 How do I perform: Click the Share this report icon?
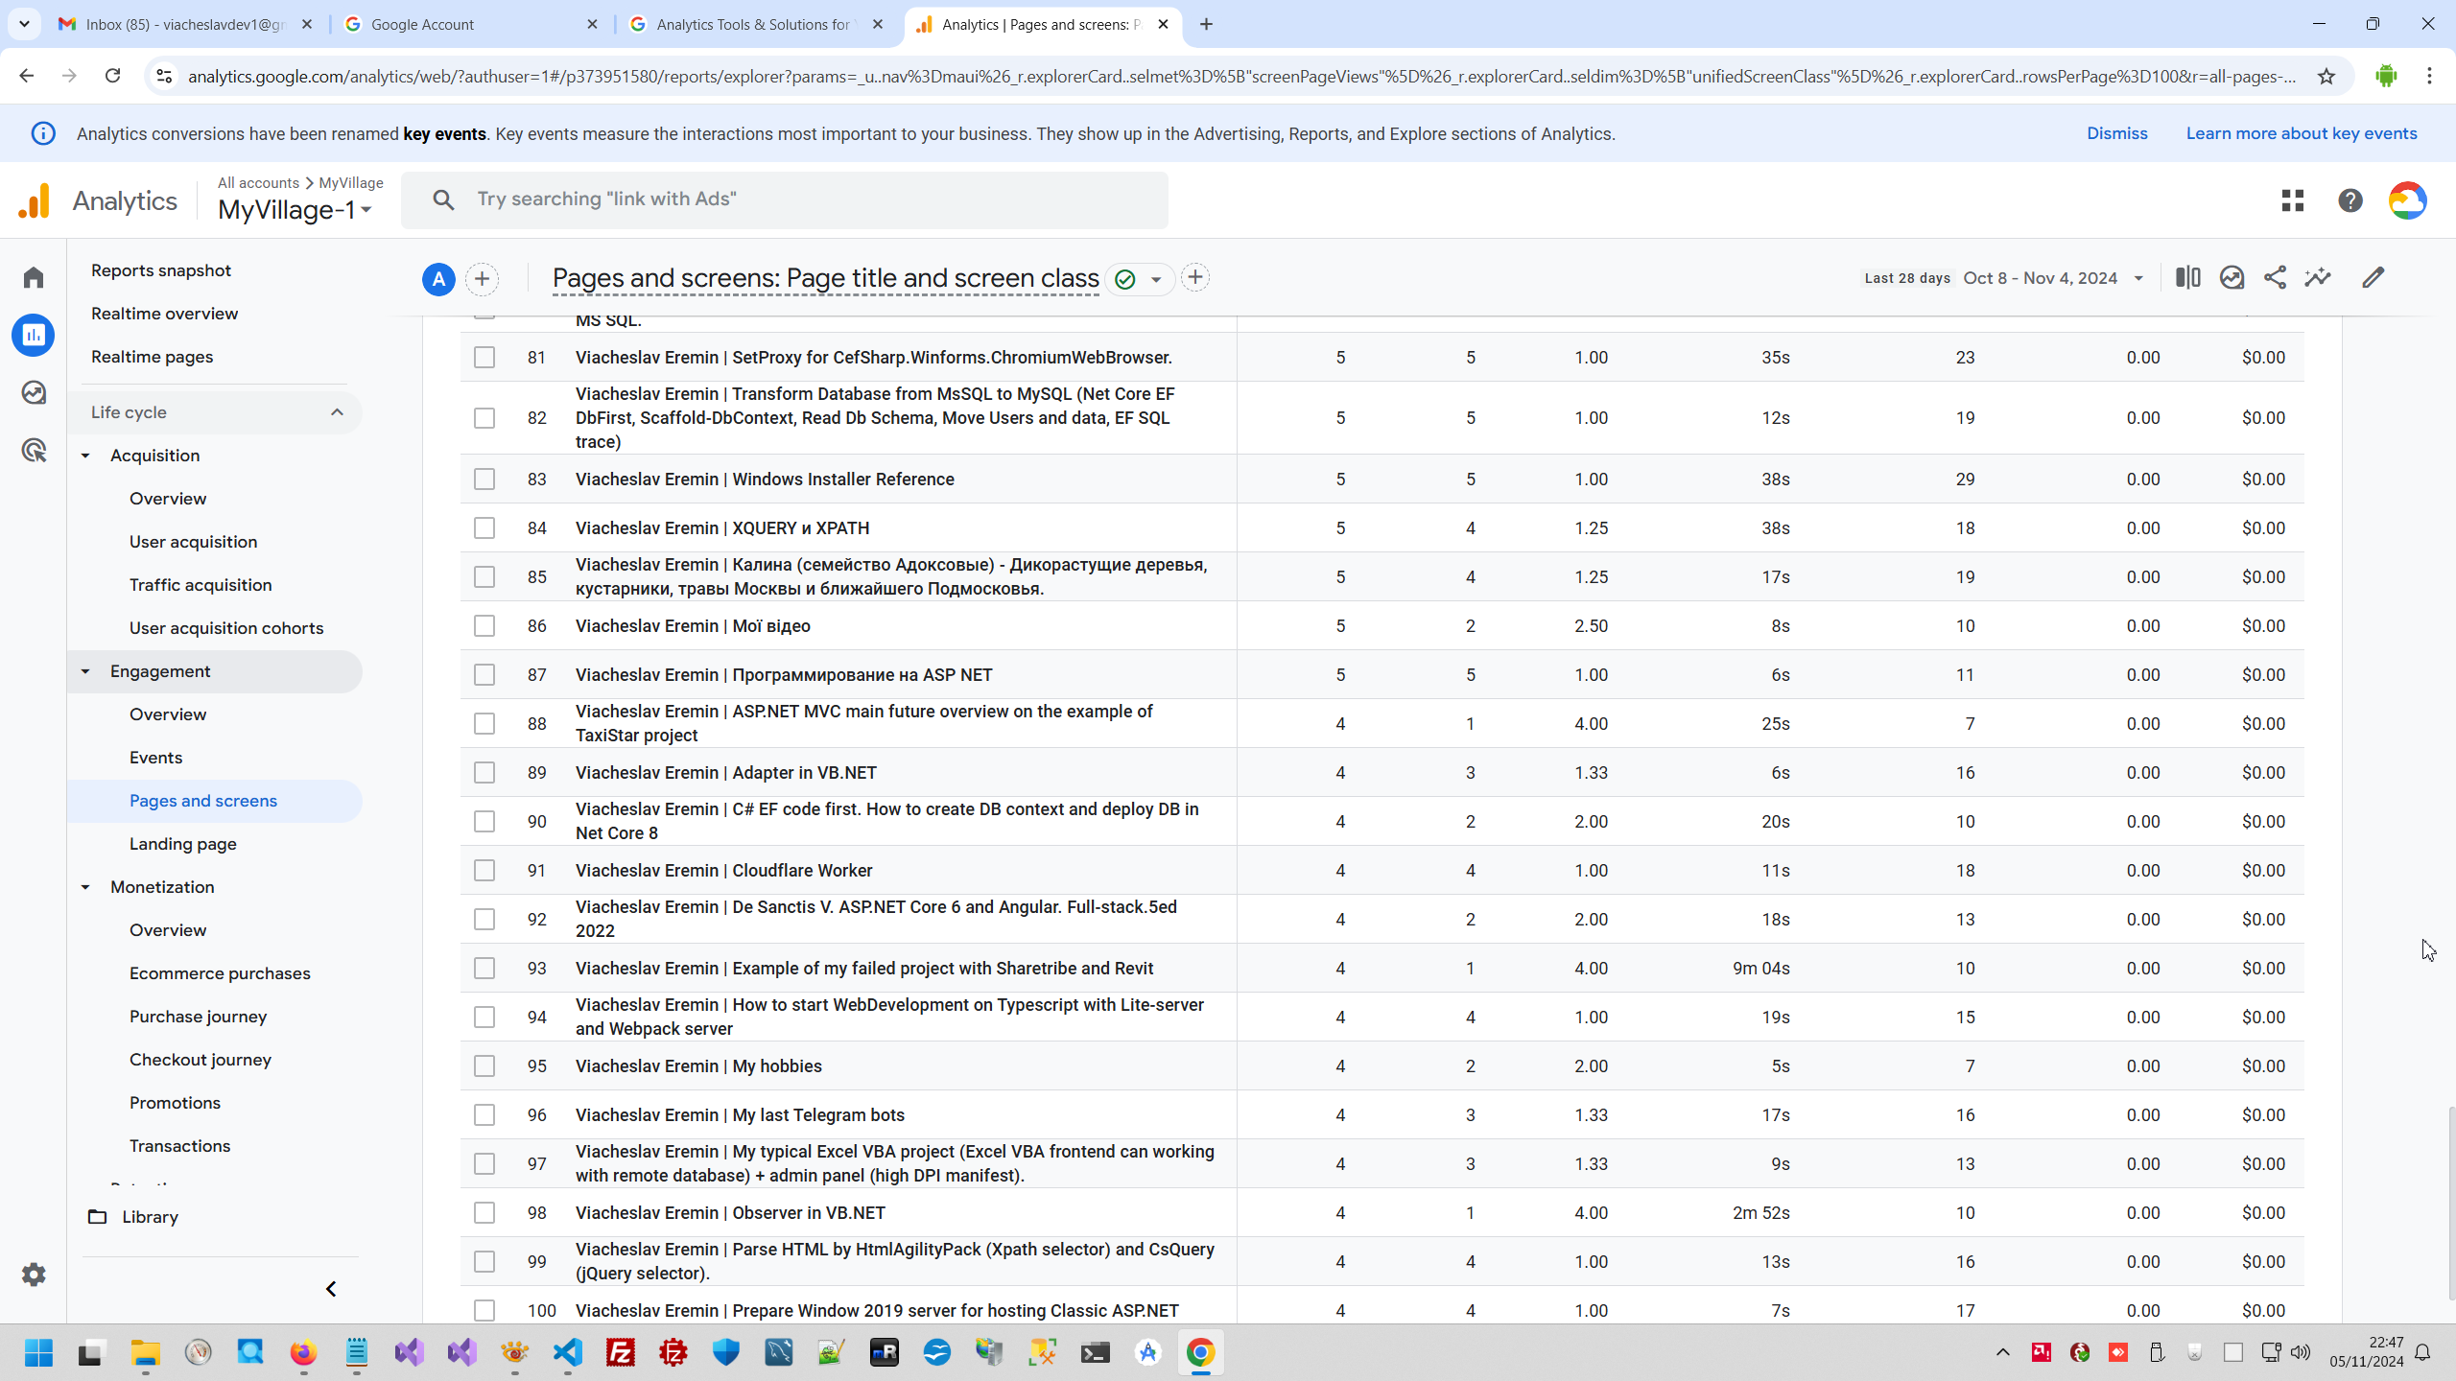[2275, 278]
